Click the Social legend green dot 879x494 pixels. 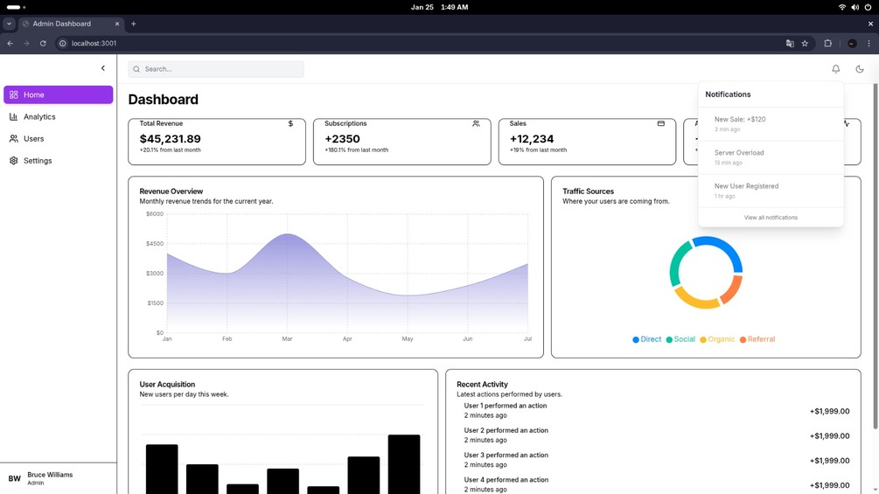(x=669, y=339)
